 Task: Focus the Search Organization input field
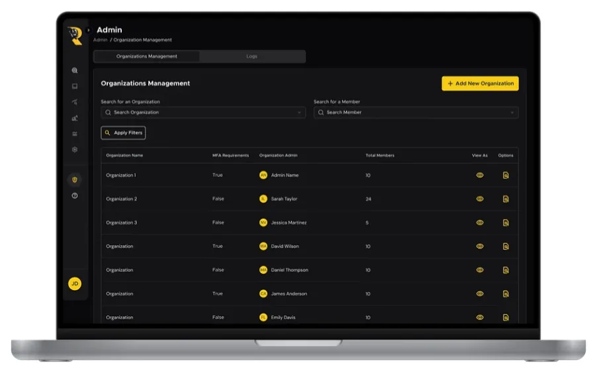click(203, 113)
